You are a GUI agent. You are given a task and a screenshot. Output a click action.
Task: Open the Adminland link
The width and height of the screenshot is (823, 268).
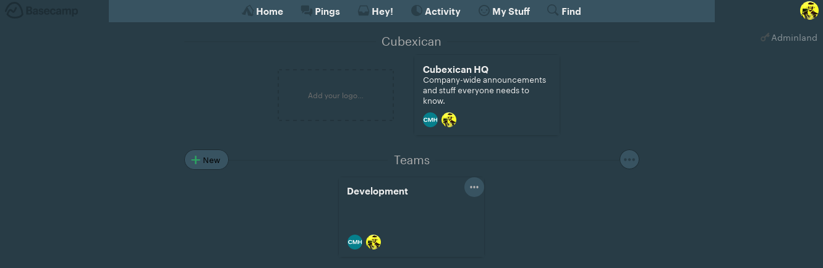point(794,38)
